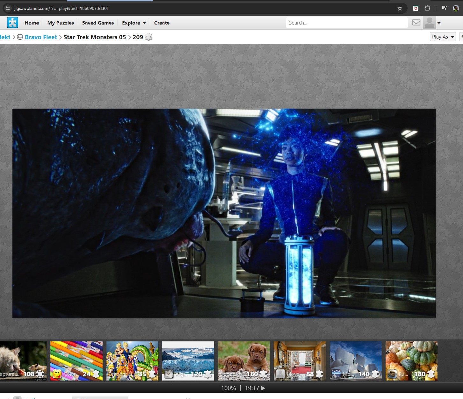Open the Create page
Screen dimensions: 463x399
coord(162,23)
